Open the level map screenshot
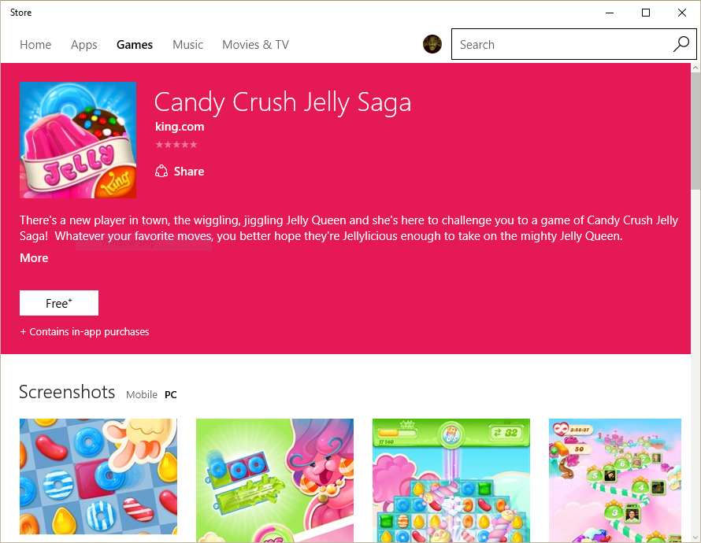 click(x=615, y=477)
